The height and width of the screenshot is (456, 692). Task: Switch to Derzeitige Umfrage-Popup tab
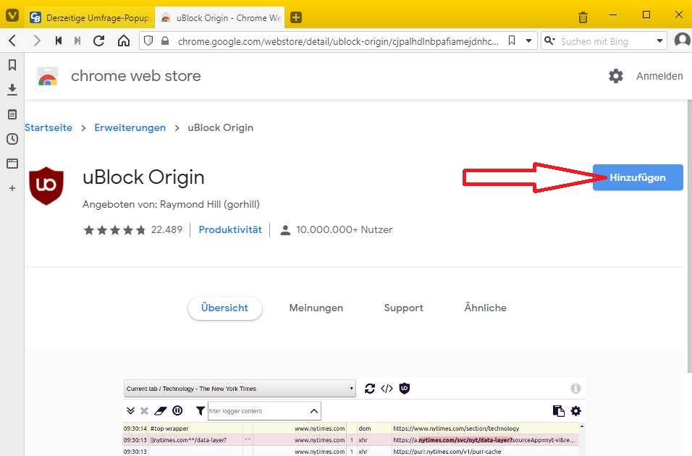[90, 17]
